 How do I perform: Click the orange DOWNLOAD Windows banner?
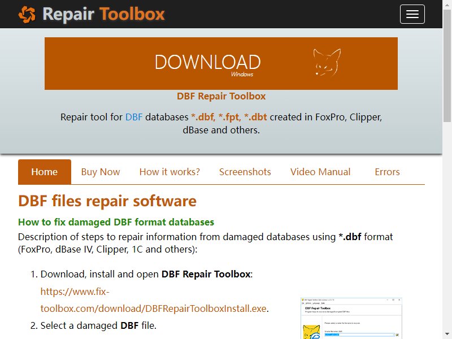[221, 63]
